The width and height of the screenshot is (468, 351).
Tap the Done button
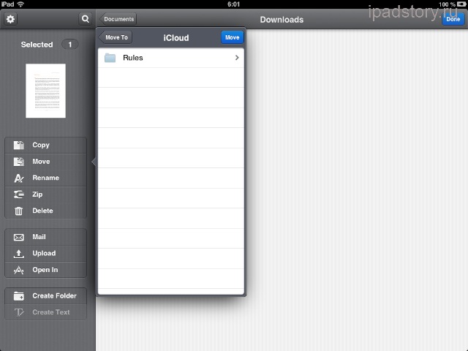[453, 19]
